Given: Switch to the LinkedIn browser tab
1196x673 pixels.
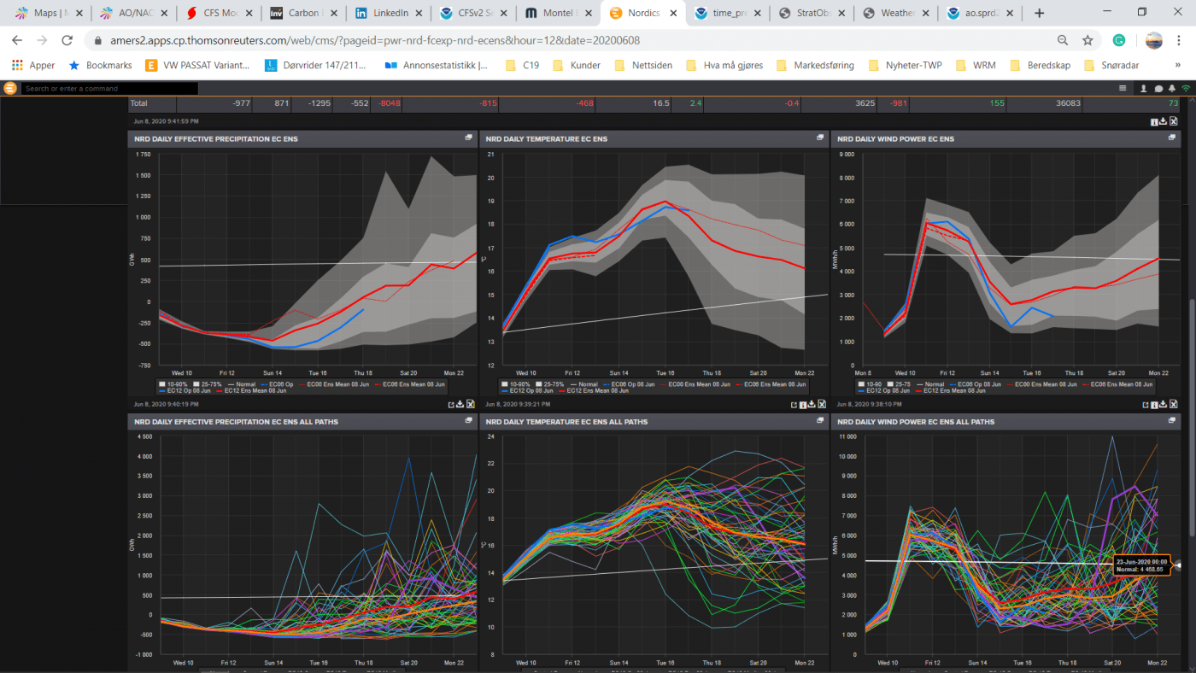Looking at the screenshot, I should point(389,13).
